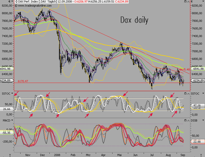Select the DAX Perf. Index title text
This screenshot has height=157, width=205.
(28, 2)
